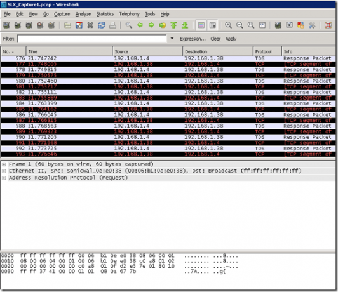This screenshot has height=292, width=338.
Task: Show capture options toolbar icon
Action: (18, 25)
